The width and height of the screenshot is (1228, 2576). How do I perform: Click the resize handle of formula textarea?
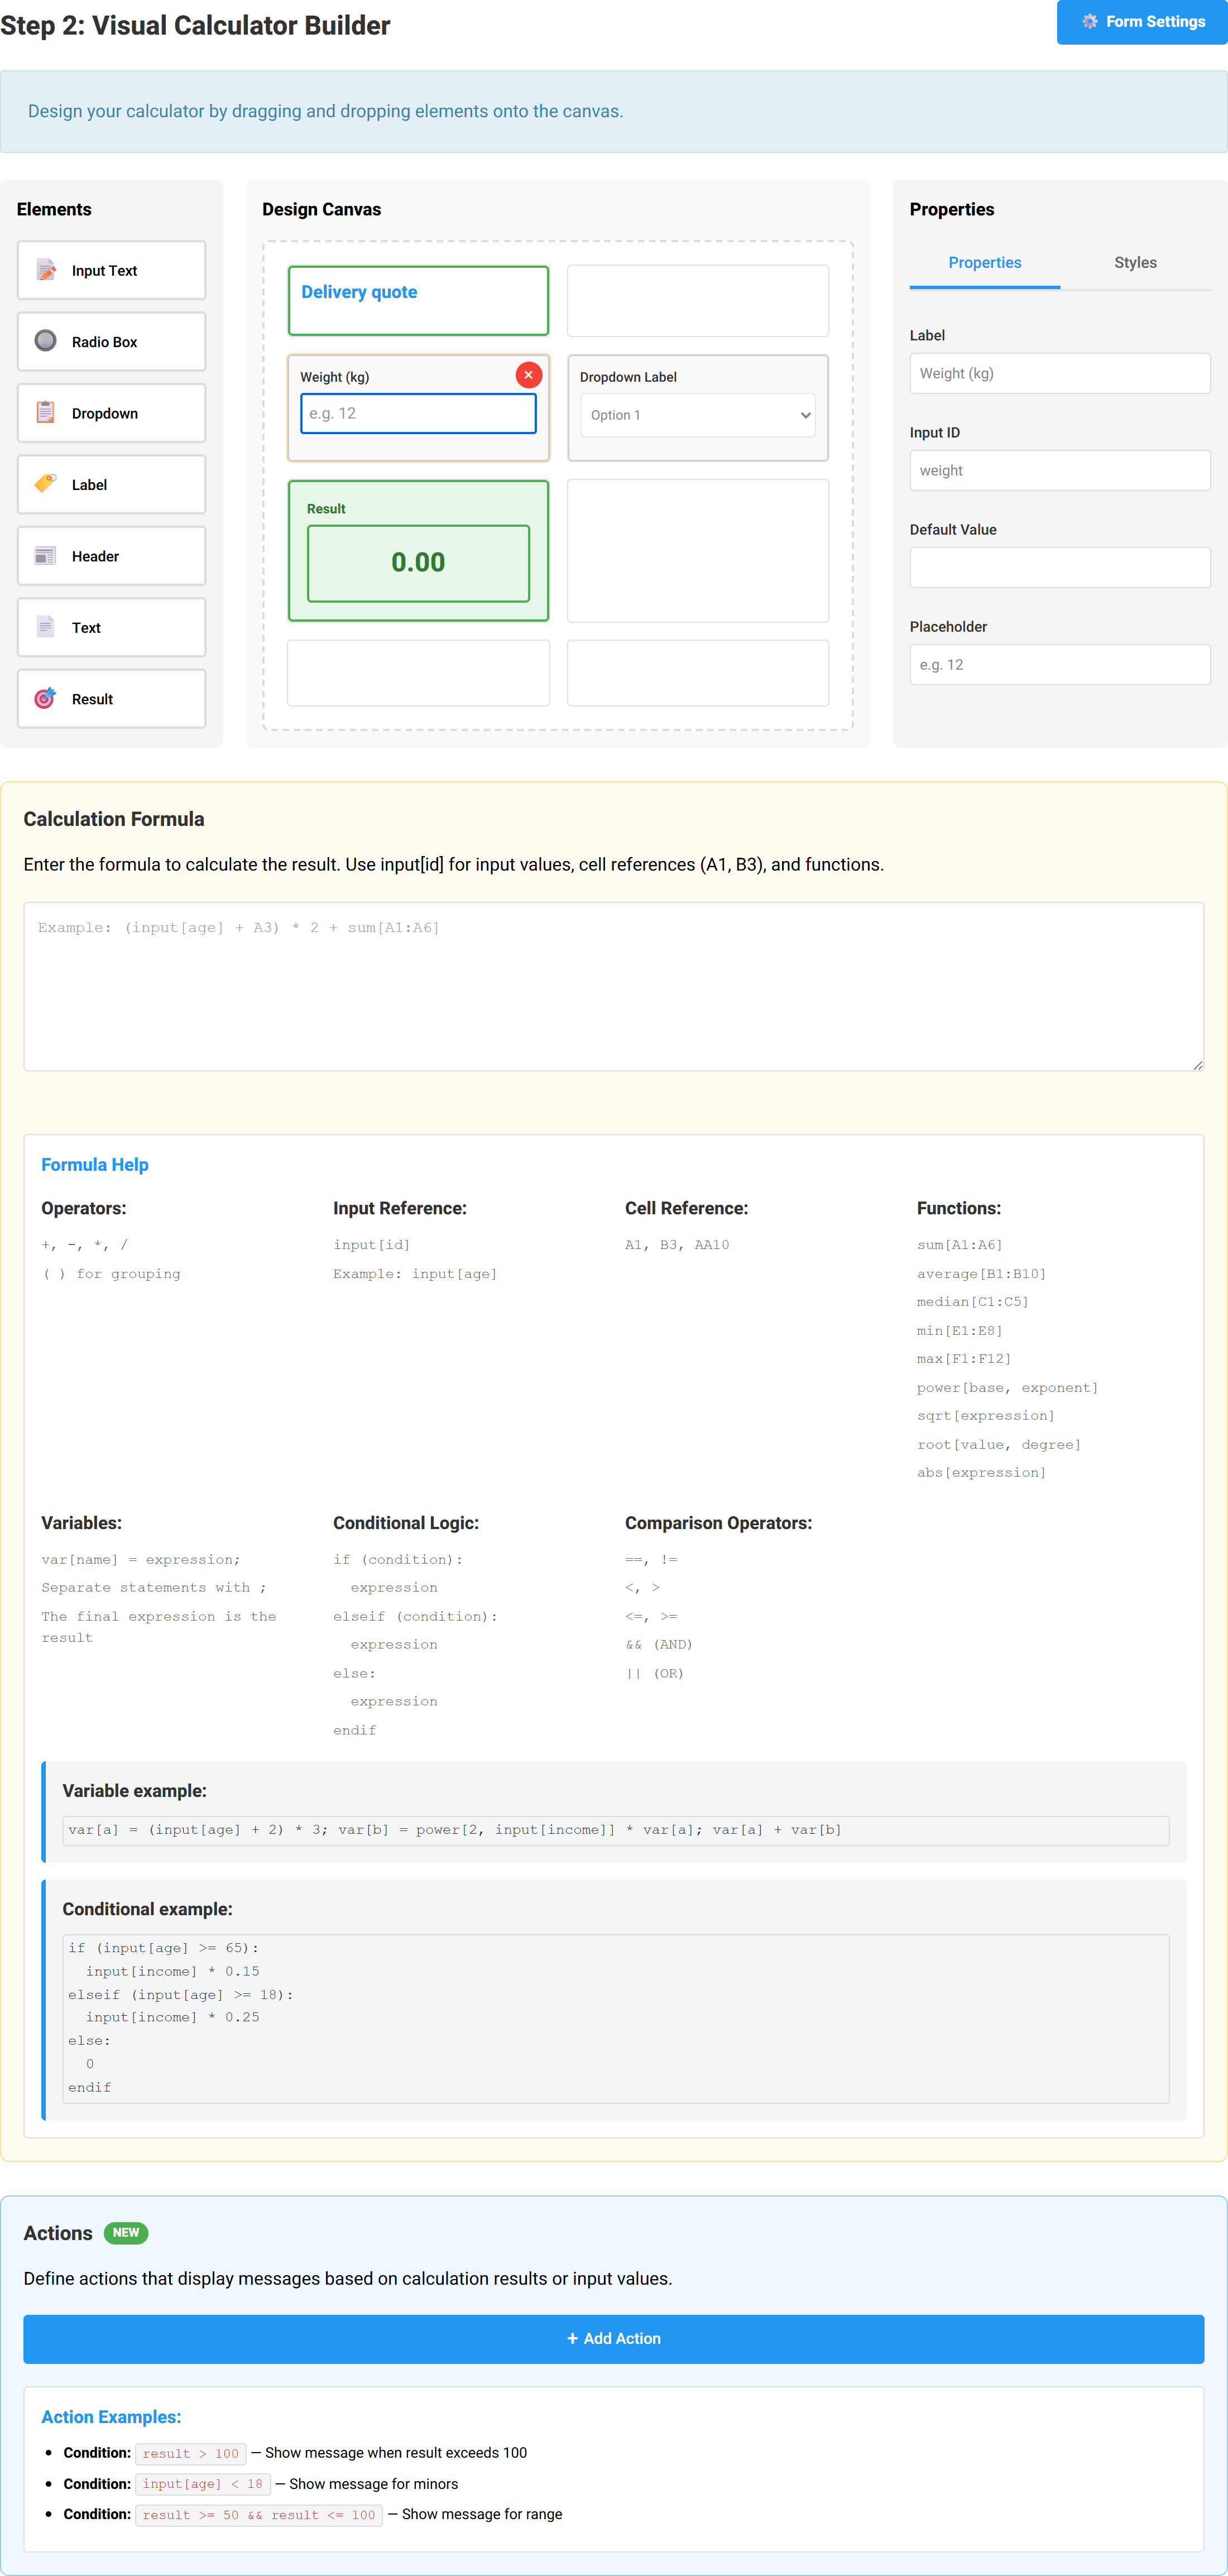[1197, 1065]
